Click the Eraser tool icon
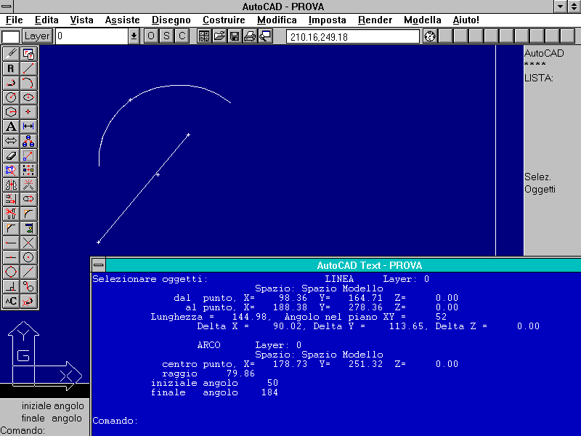Image resolution: width=581 pixels, height=436 pixels. pyautogui.click(x=11, y=156)
